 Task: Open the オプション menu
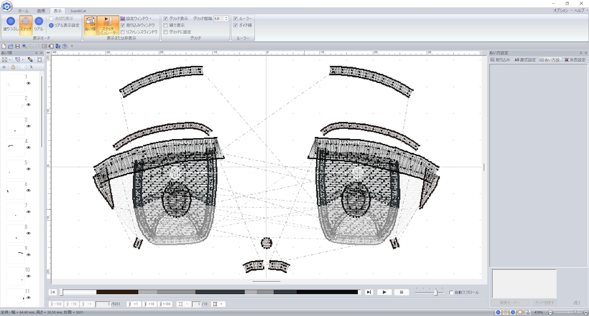[x=562, y=11]
